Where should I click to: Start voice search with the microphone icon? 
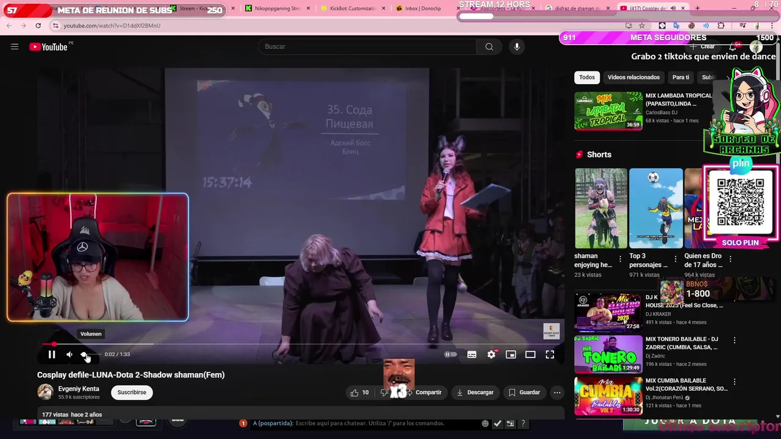[517, 47]
